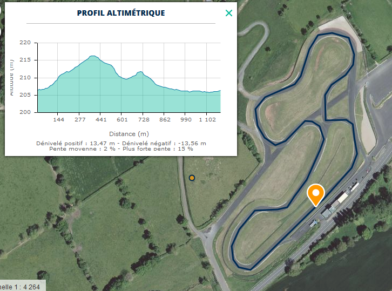The image size is (392, 291).
Task: Click the Échelle 1 : 4 264 scale label
Action: [21, 286]
